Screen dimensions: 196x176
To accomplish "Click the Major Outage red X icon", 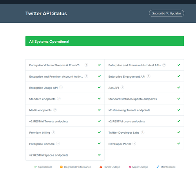I will pyautogui.click(x=130, y=167).
